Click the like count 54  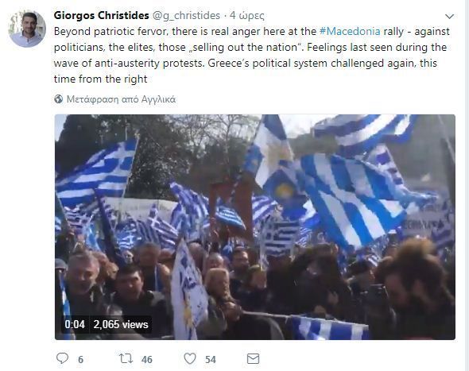[x=211, y=359]
